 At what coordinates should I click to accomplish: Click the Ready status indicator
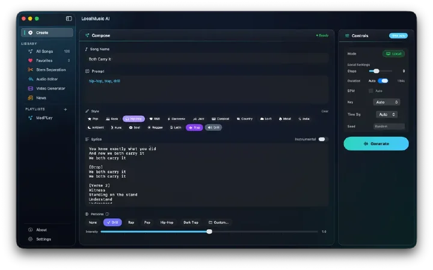click(x=322, y=35)
